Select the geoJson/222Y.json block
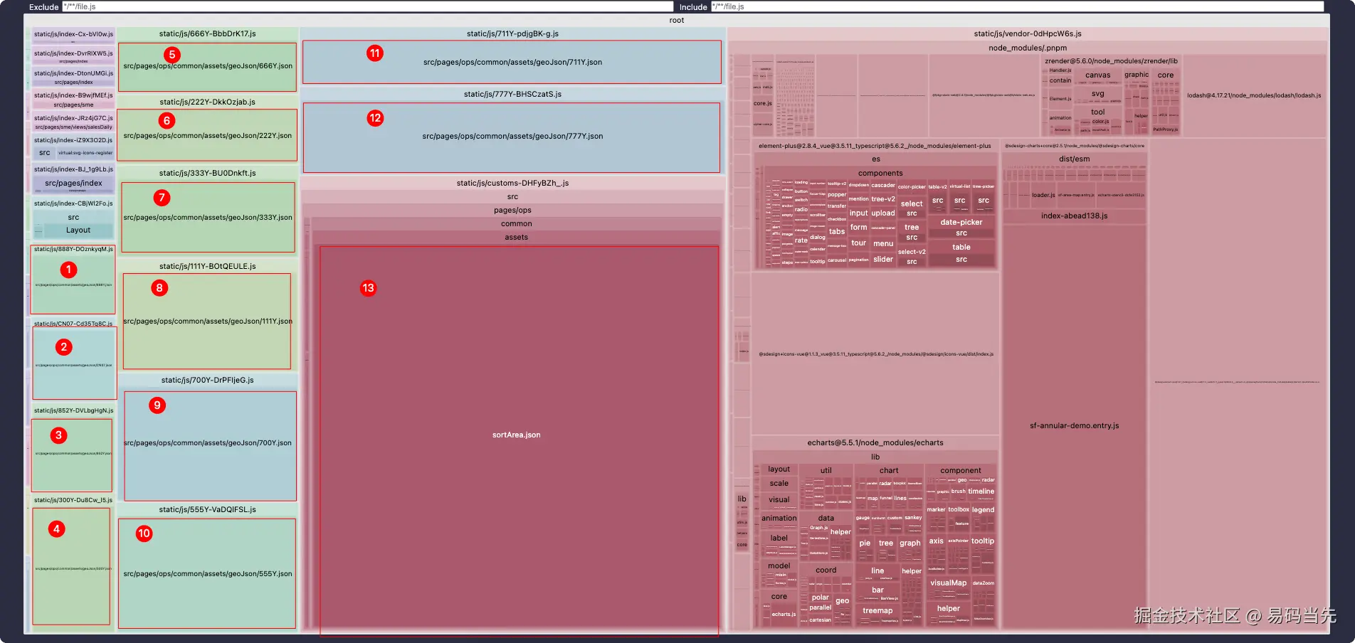This screenshot has width=1355, height=643. click(207, 135)
